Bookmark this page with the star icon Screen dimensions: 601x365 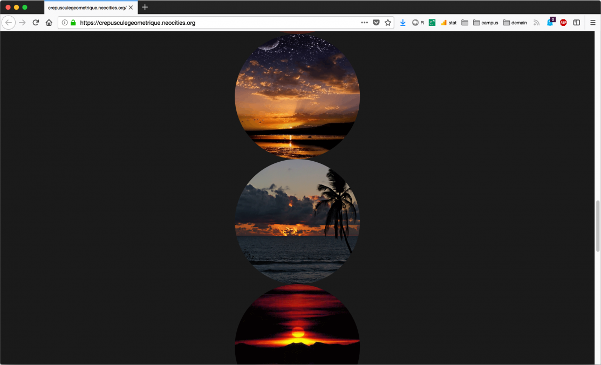[x=387, y=23]
